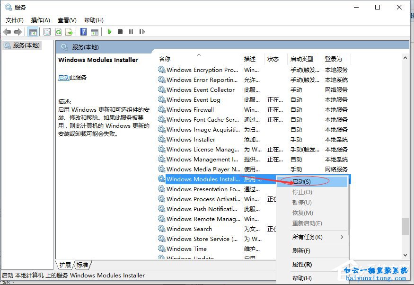Click the Show/Hide Console Tree icon
This screenshot has width=414, height=285.
[32, 32]
